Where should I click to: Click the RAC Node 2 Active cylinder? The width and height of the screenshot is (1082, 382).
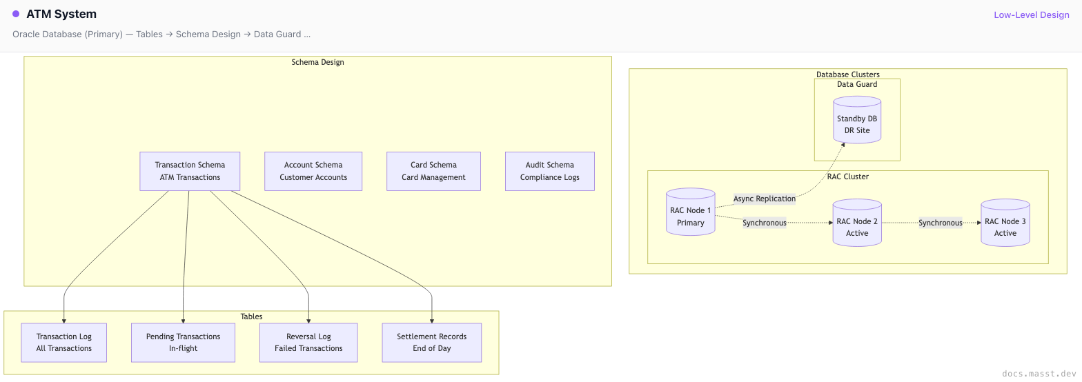tap(857, 223)
